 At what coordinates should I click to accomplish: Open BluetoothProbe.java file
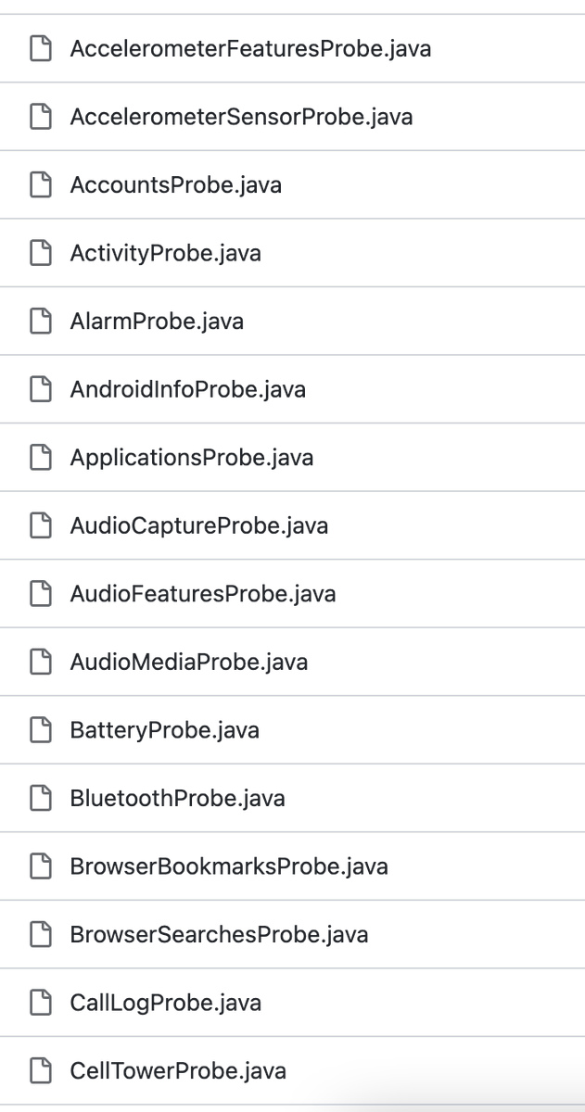[178, 798]
